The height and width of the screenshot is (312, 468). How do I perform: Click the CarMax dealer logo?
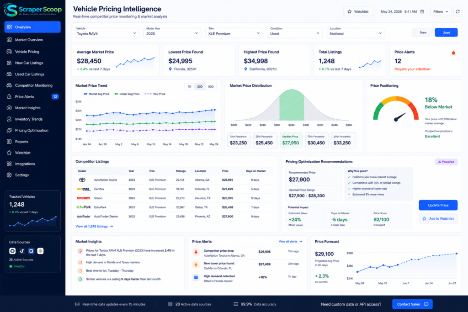click(83, 189)
